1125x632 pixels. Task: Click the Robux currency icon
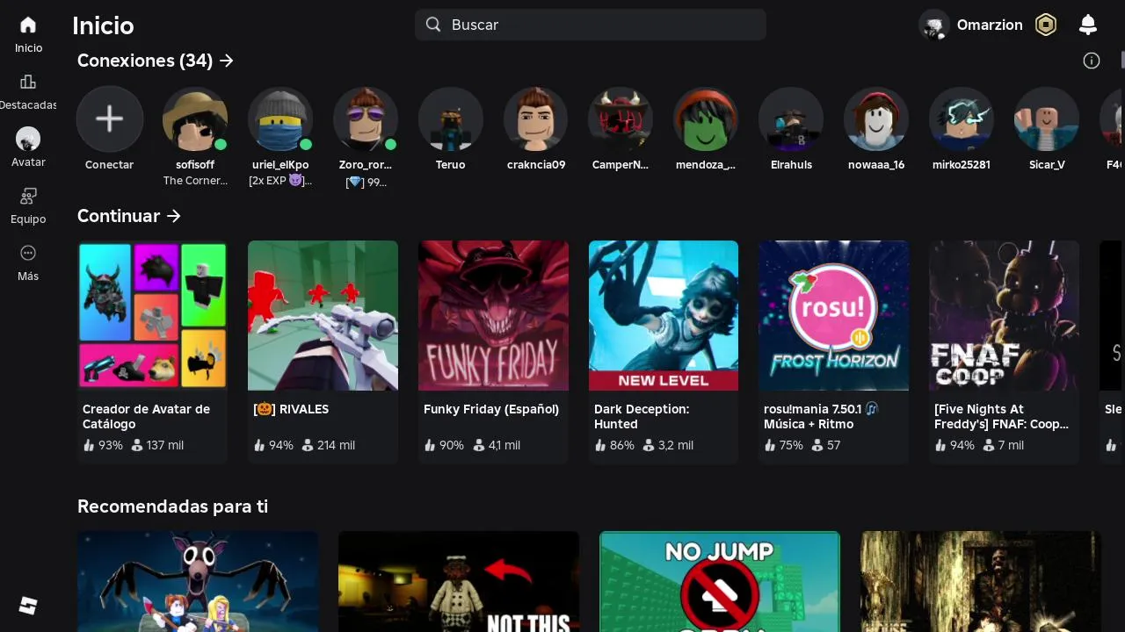pyautogui.click(x=1045, y=25)
